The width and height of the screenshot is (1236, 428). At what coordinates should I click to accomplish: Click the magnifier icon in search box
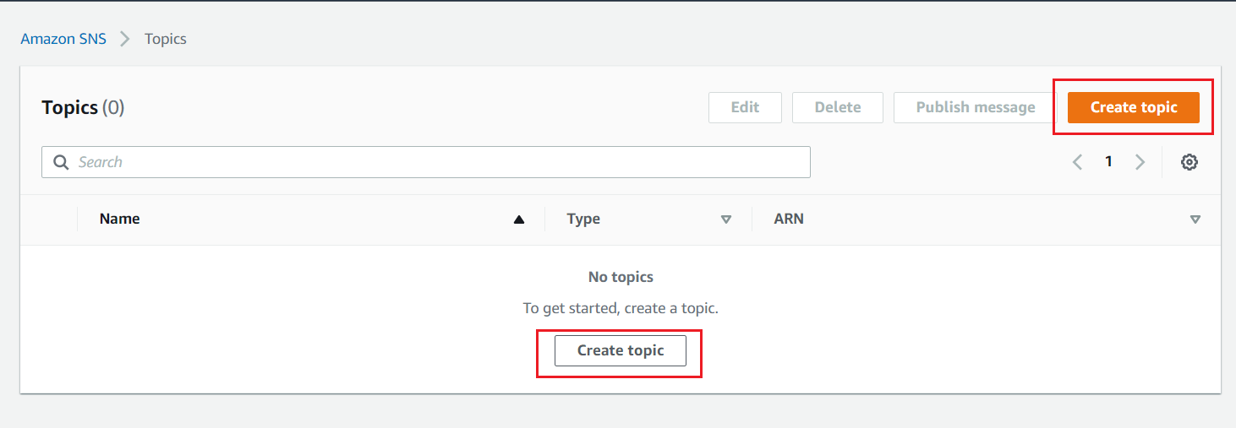coord(61,162)
